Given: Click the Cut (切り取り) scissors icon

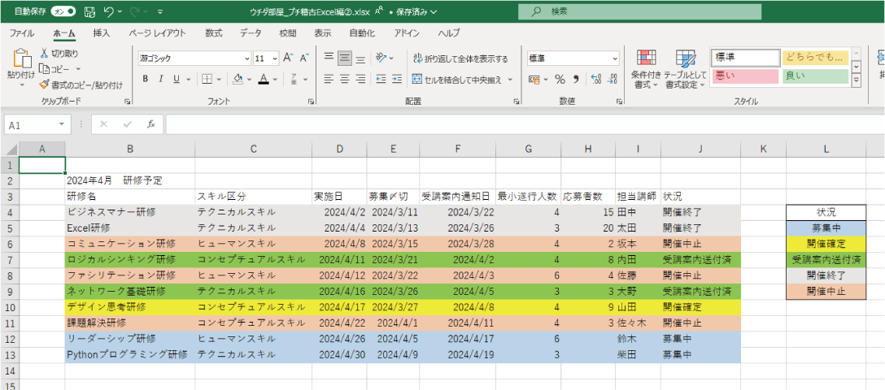Looking at the screenshot, I should (x=45, y=54).
